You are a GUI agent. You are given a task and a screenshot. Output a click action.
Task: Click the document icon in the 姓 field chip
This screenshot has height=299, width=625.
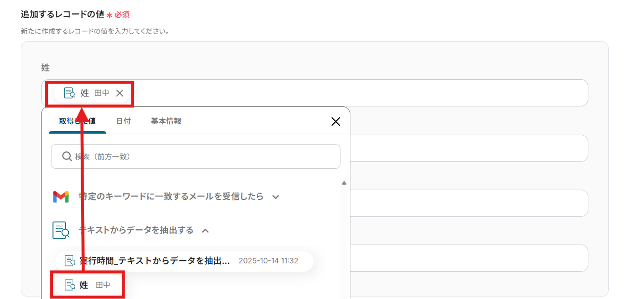coord(69,93)
